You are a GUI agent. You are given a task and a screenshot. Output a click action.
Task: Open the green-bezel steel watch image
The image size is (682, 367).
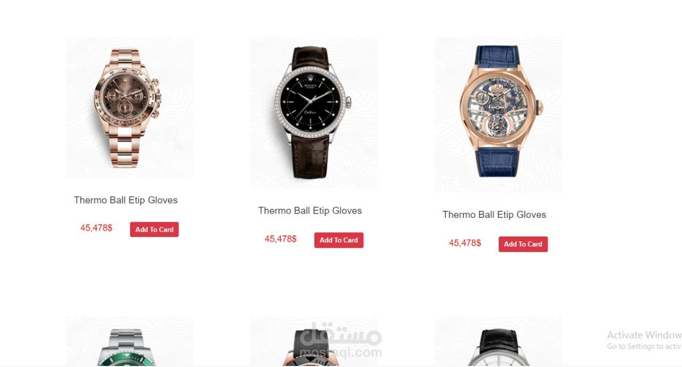click(x=129, y=341)
